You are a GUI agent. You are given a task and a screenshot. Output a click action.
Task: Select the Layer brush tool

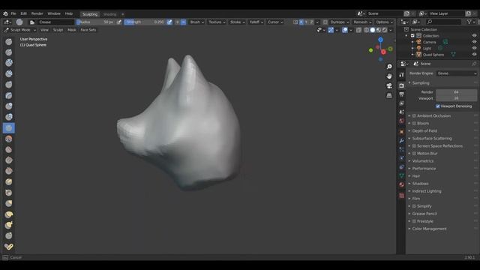pyautogui.click(x=8, y=95)
